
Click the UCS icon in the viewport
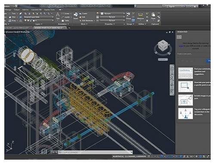click(10, 146)
